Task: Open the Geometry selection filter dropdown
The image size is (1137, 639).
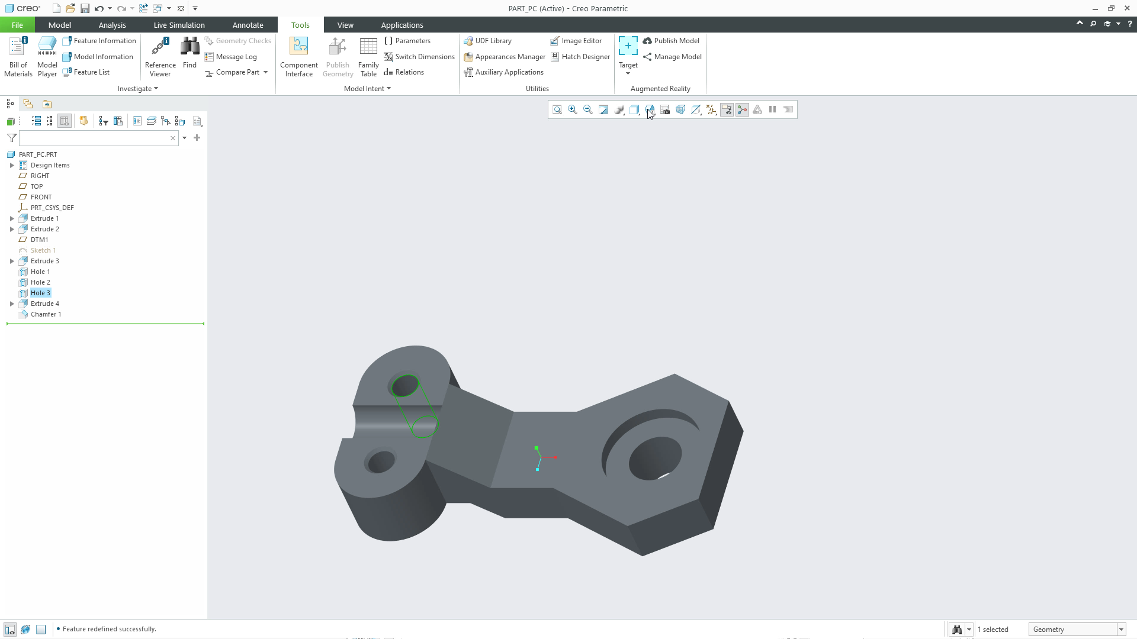Action: [x=1121, y=630]
